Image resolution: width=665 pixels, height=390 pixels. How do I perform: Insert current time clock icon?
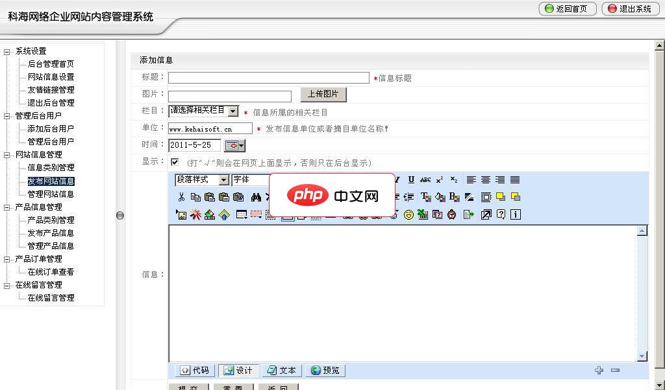coord(452,214)
